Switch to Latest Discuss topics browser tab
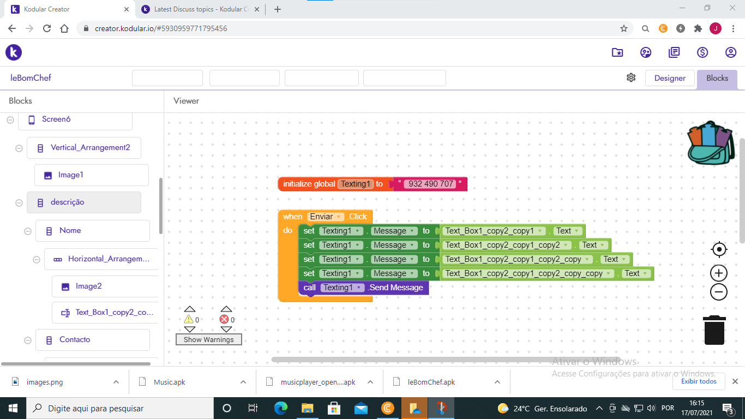This screenshot has width=745, height=419. click(x=199, y=9)
